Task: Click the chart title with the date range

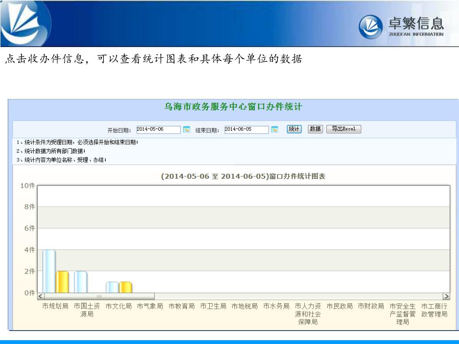Action: (243, 176)
